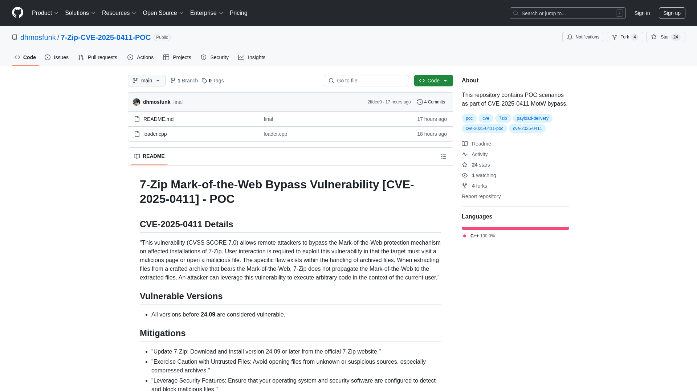View the 4 Commits history
Screen dimensions: 697x392
pos(431,102)
